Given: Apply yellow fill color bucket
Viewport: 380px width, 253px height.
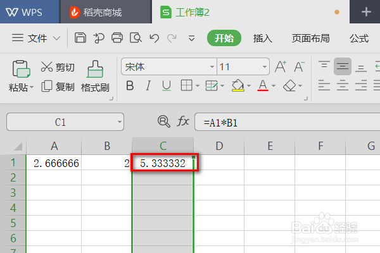Looking at the screenshot, I should point(237,85).
